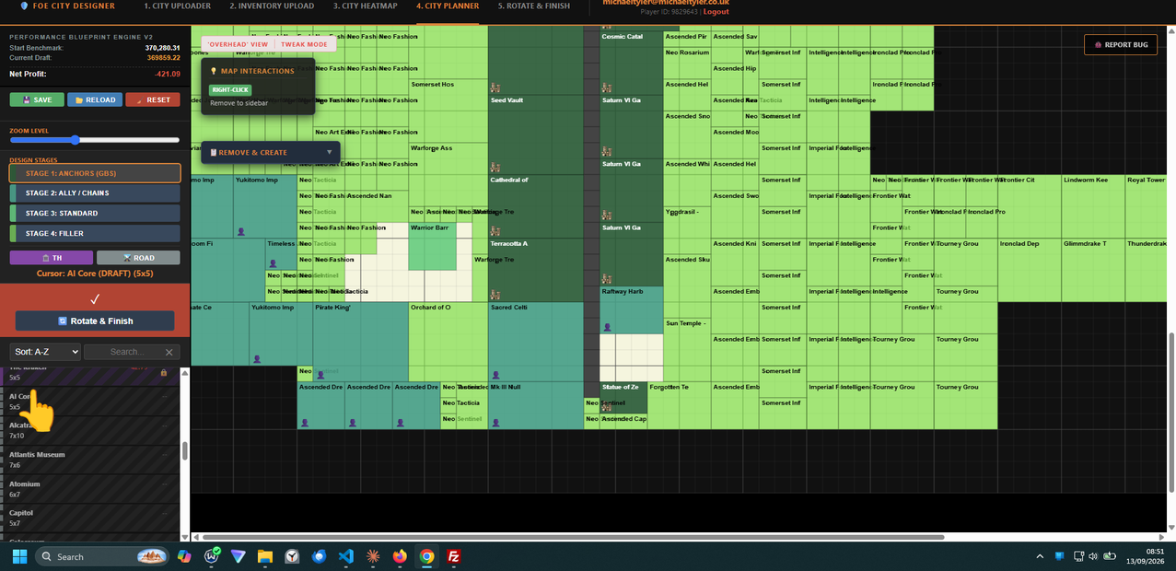1176x571 pixels.
Task: Click the Windows Start button
Action: (18, 556)
